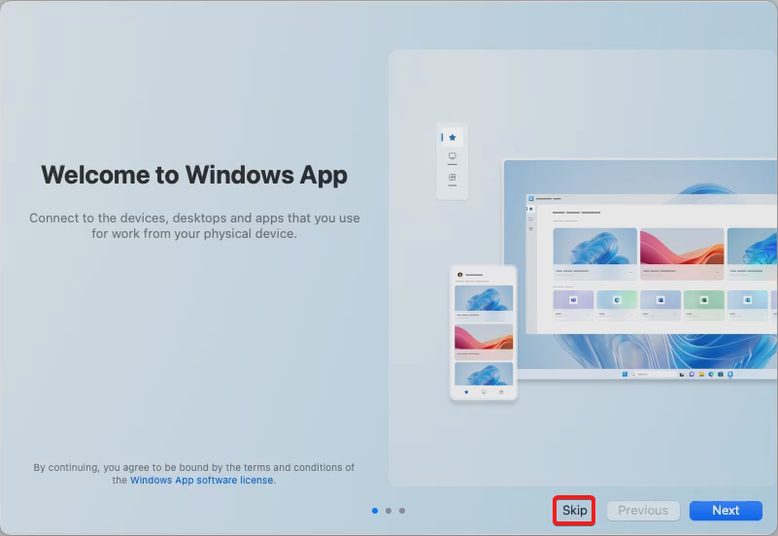The image size is (778, 536).
Task: Click the Skip button
Action: tap(574, 510)
